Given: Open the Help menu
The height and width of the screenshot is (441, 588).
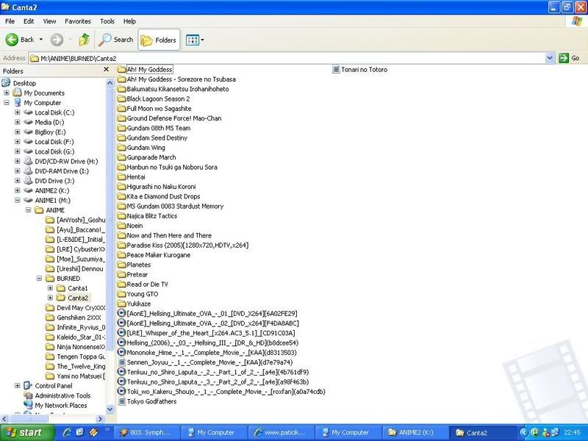Looking at the screenshot, I should click(129, 21).
